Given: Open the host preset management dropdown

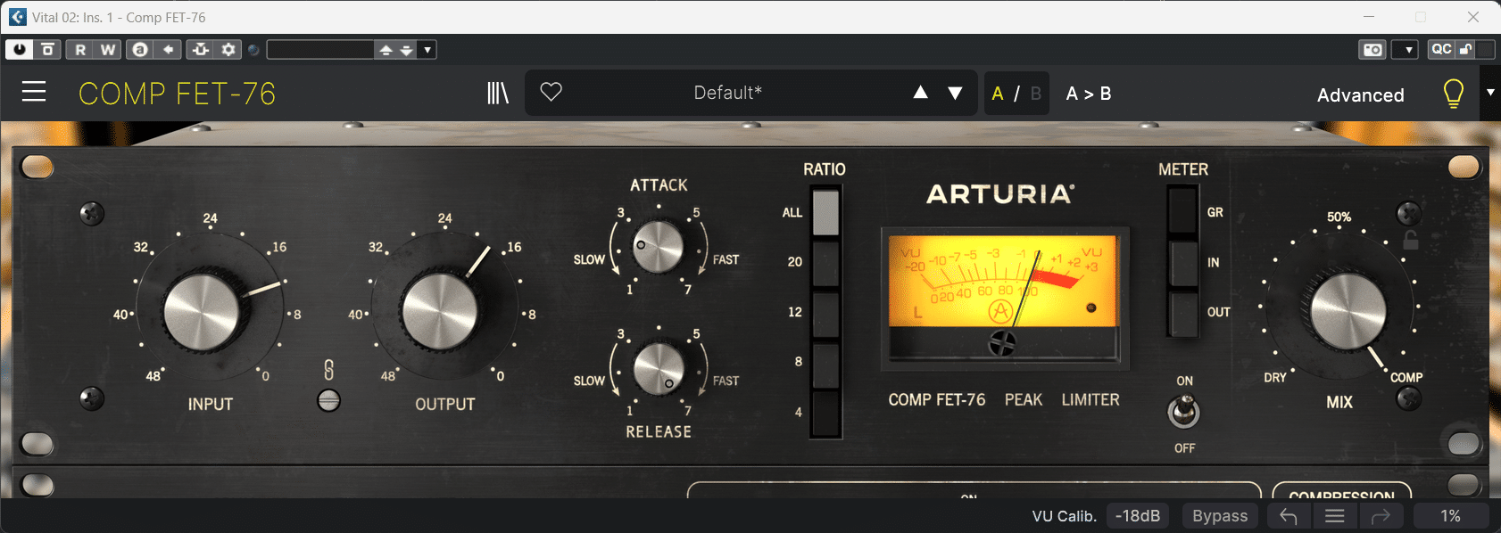Looking at the screenshot, I should (x=427, y=50).
